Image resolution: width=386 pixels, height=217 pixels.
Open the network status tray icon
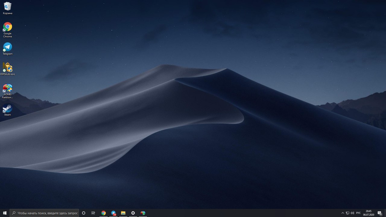click(x=347, y=213)
